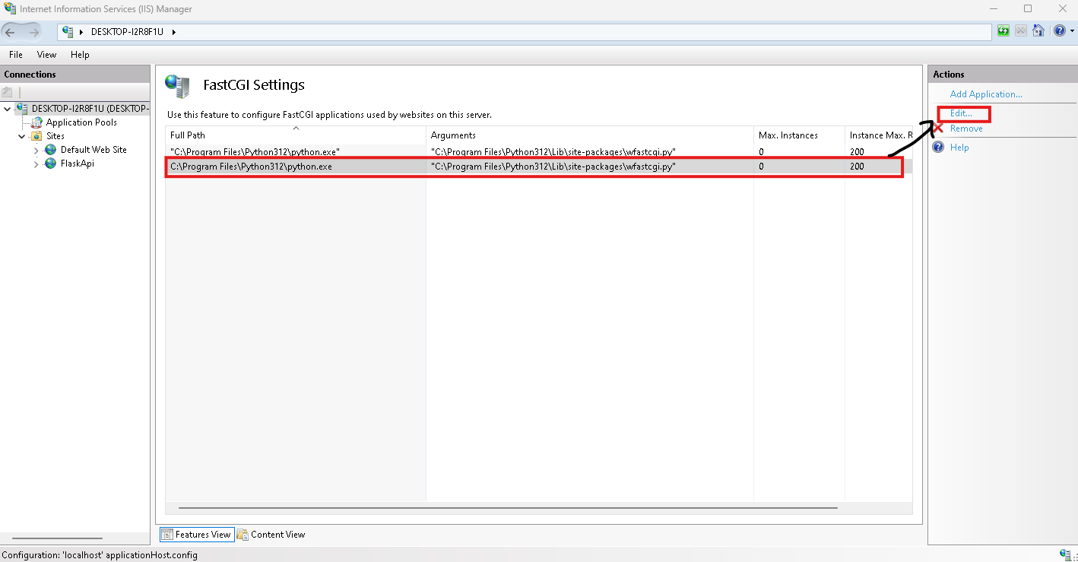Click the green refresh page icon

[1003, 31]
